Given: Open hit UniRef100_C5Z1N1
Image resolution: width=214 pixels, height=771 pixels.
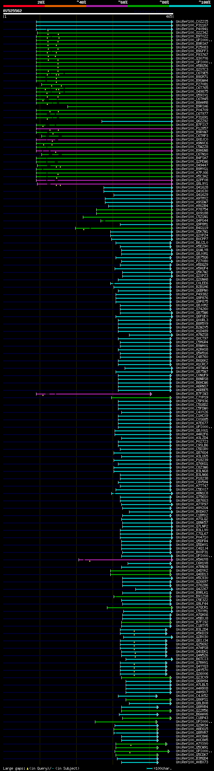Looking at the screenshot, I should coord(192,217).
